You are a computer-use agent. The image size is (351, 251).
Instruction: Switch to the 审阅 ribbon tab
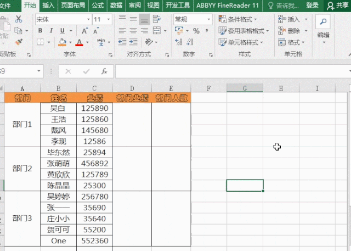pos(135,5)
